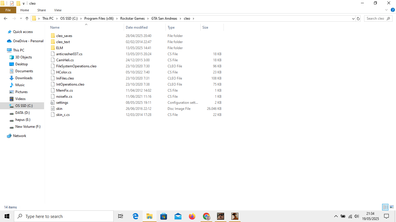
Task: Select the CamHeli.cs file
Action: 65,60
